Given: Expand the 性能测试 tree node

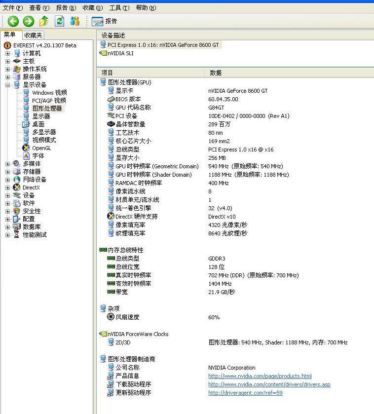Looking at the screenshot, I should point(8,235).
